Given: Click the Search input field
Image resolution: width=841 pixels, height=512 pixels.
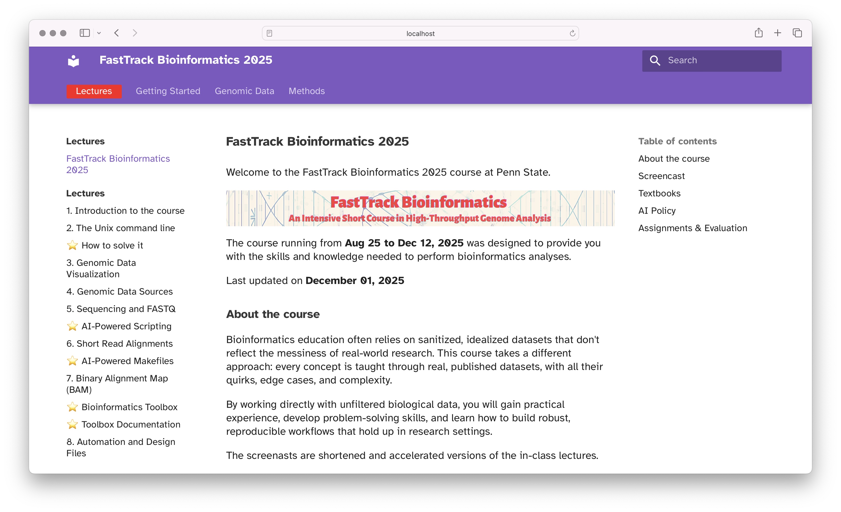Looking at the screenshot, I should [720, 60].
